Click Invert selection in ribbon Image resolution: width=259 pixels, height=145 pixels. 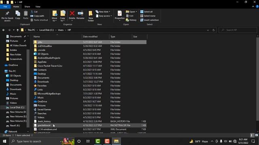pos(149,20)
